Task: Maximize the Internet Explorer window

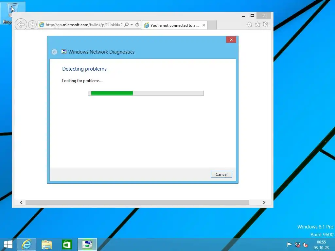Action: (x=252, y=16)
